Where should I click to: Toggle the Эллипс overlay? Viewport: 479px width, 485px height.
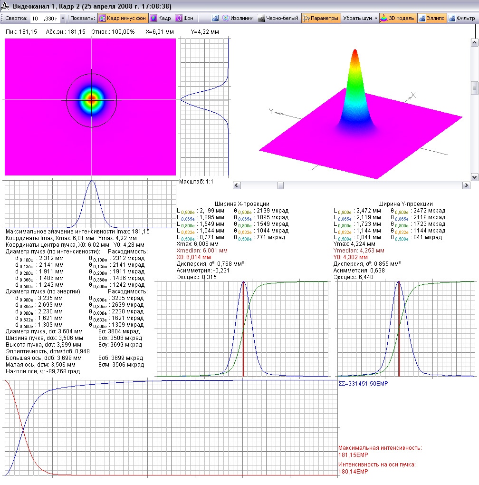pyautogui.click(x=432, y=18)
